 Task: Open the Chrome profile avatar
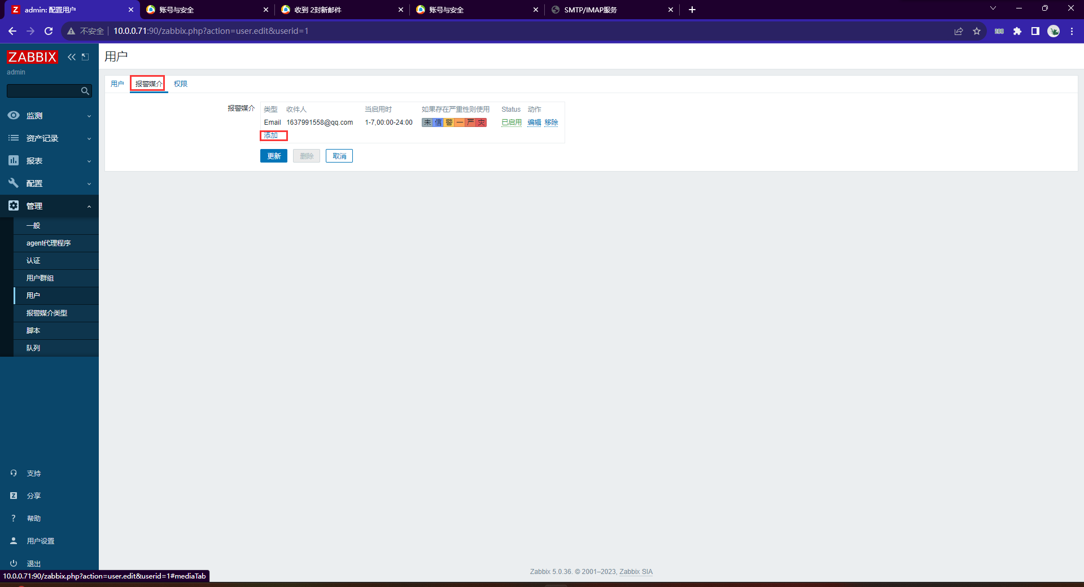tap(1054, 31)
